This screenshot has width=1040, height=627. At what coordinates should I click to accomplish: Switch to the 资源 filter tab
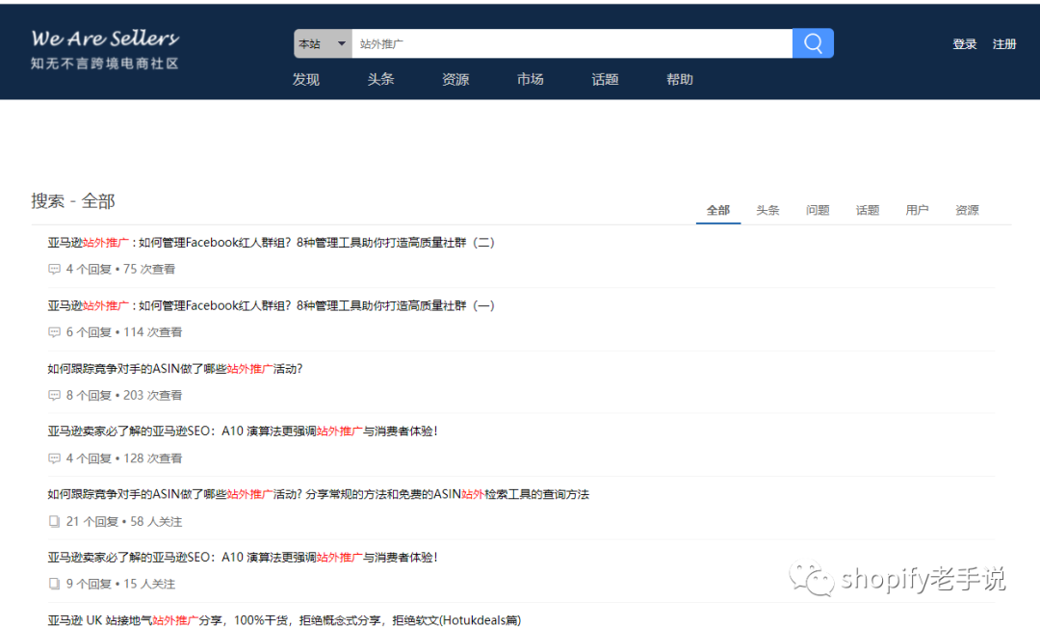pyautogui.click(x=967, y=209)
